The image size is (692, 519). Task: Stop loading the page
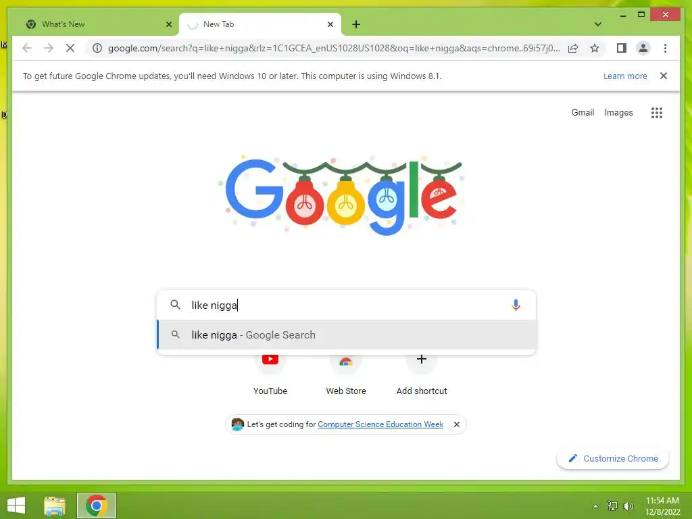coord(70,48)
